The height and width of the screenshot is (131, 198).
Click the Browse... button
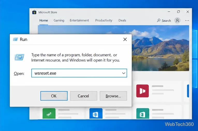click(113, 96)
